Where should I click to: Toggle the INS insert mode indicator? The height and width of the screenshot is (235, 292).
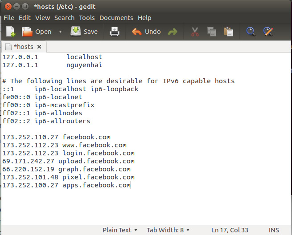coord(274,230)
